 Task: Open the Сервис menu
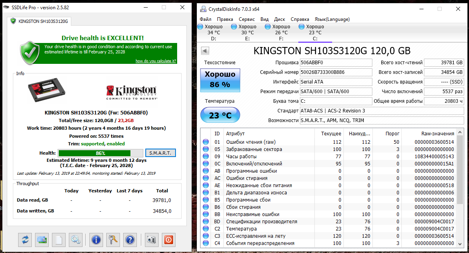[247, 19]
